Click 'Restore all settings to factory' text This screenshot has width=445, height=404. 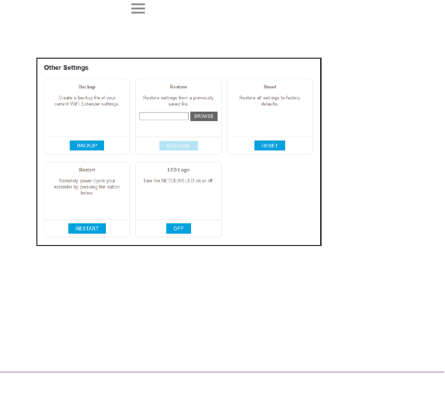270,97
